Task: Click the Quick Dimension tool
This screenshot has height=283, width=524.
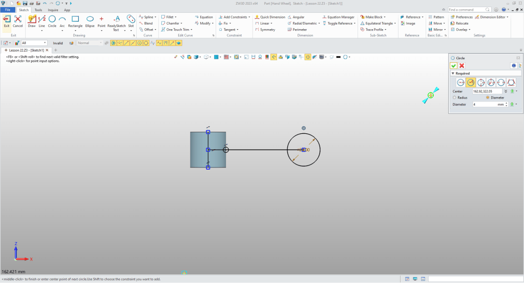Action: (270, 17)
